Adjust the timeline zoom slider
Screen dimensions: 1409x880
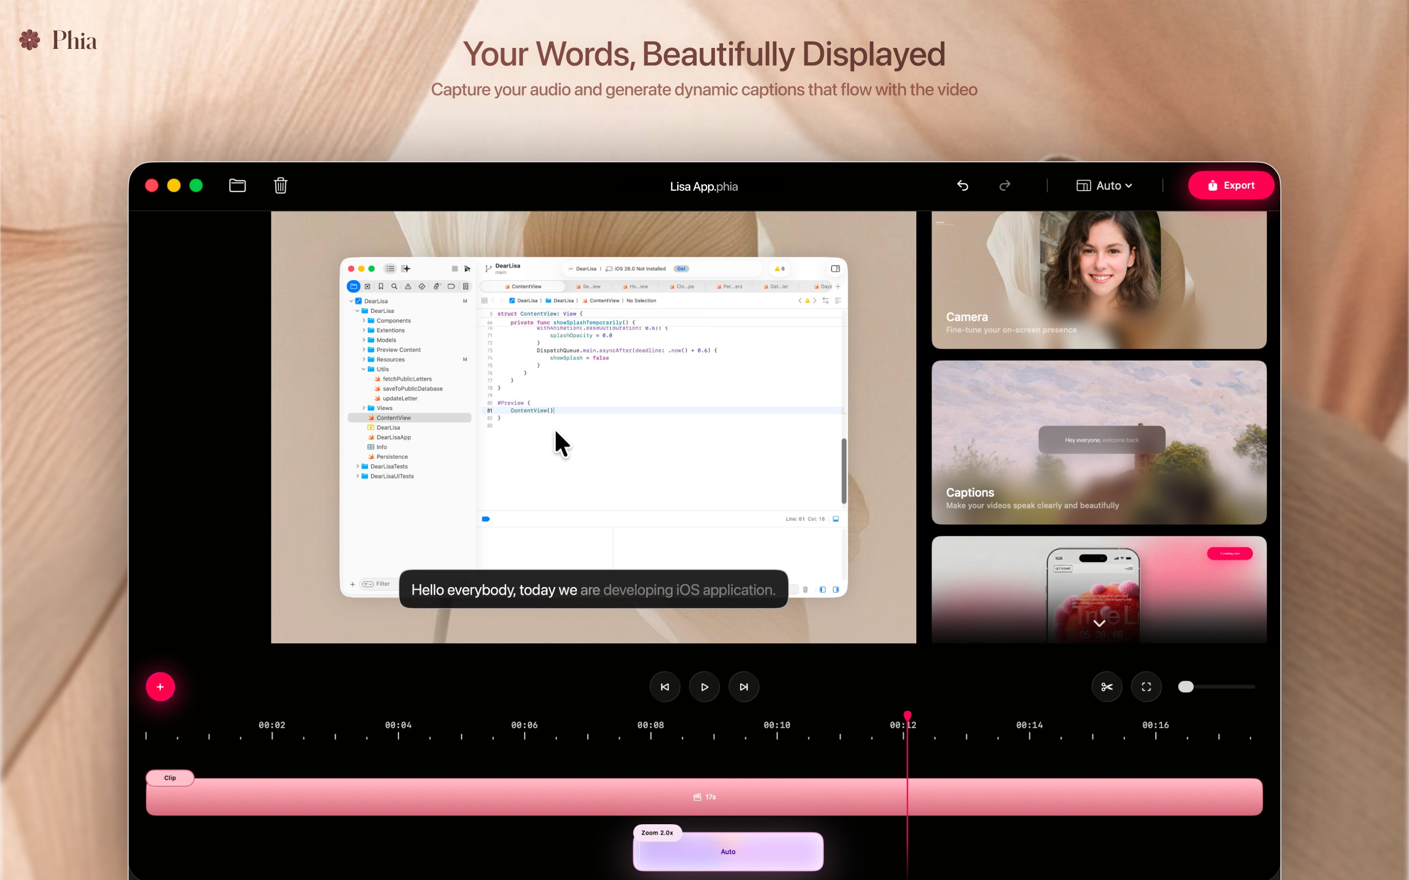[x=1186, y=687]
